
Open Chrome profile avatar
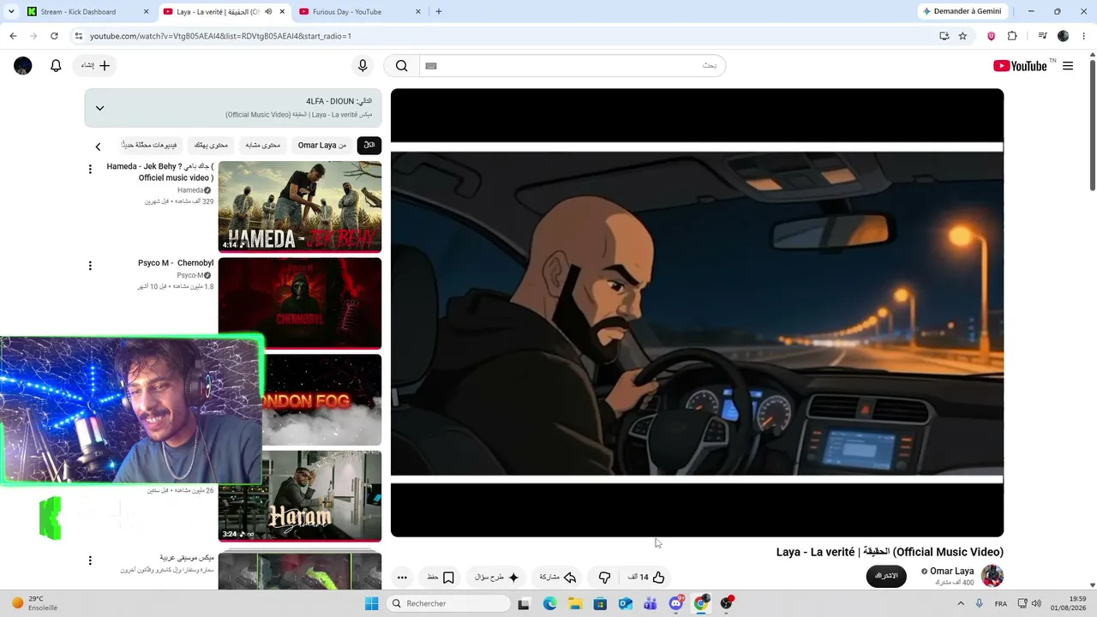(1064, 36)
